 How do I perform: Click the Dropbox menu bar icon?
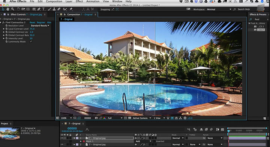pos(196,1)
